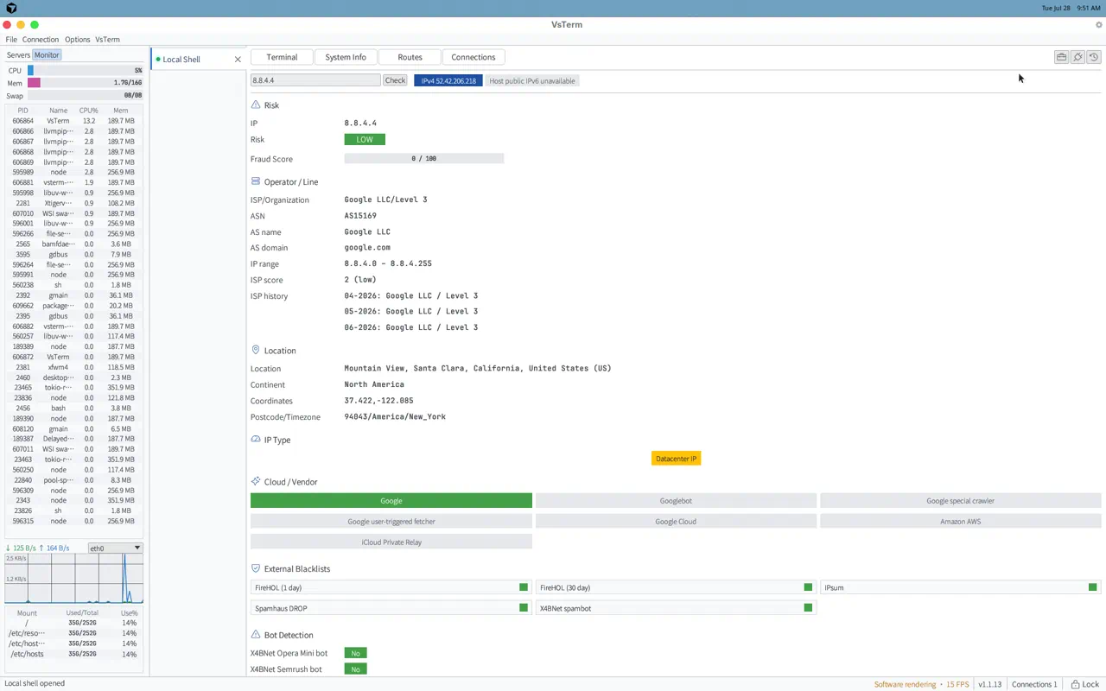Image resolution: width=1106 pixels, height=691 pixels.
Task: Click the LOW risk badge
Action: click(x=365, y=139)
